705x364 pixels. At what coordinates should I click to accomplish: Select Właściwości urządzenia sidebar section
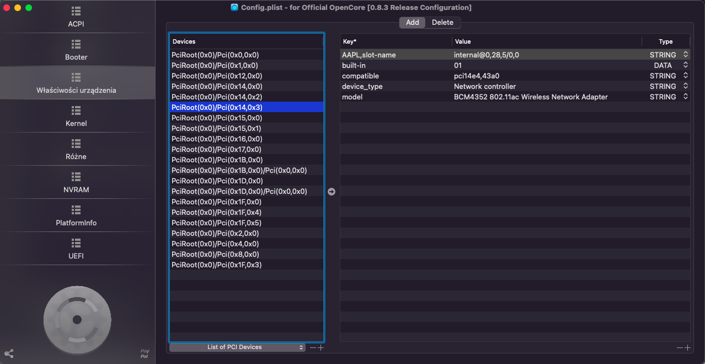[x=76, y=83]
